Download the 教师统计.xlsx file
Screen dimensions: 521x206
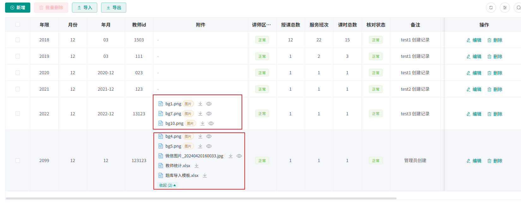(196, 166)
